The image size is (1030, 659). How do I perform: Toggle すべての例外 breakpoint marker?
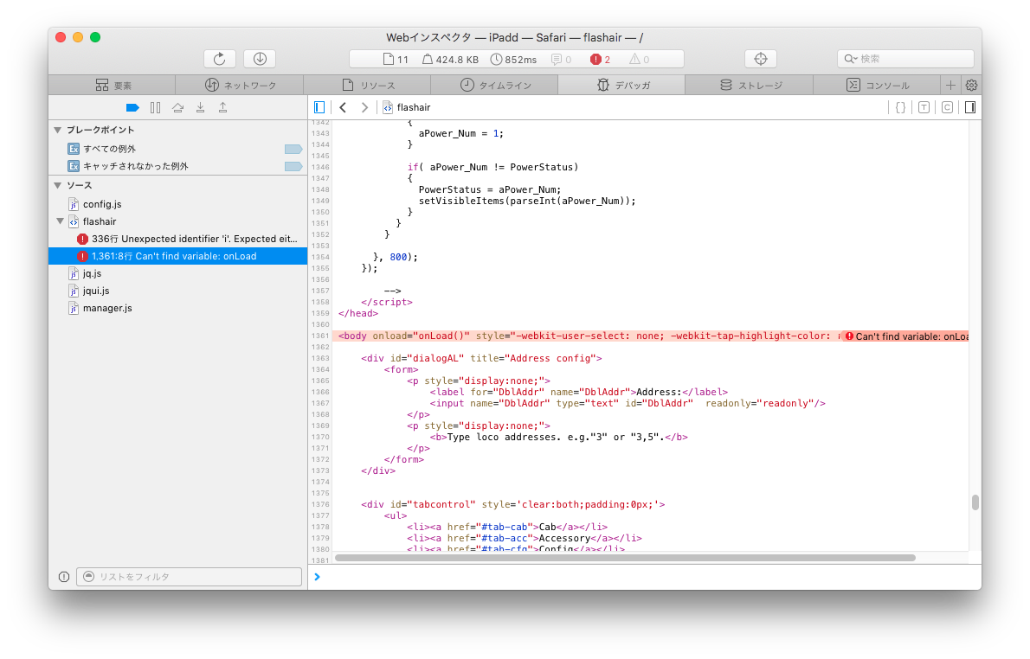click(293, 150)
